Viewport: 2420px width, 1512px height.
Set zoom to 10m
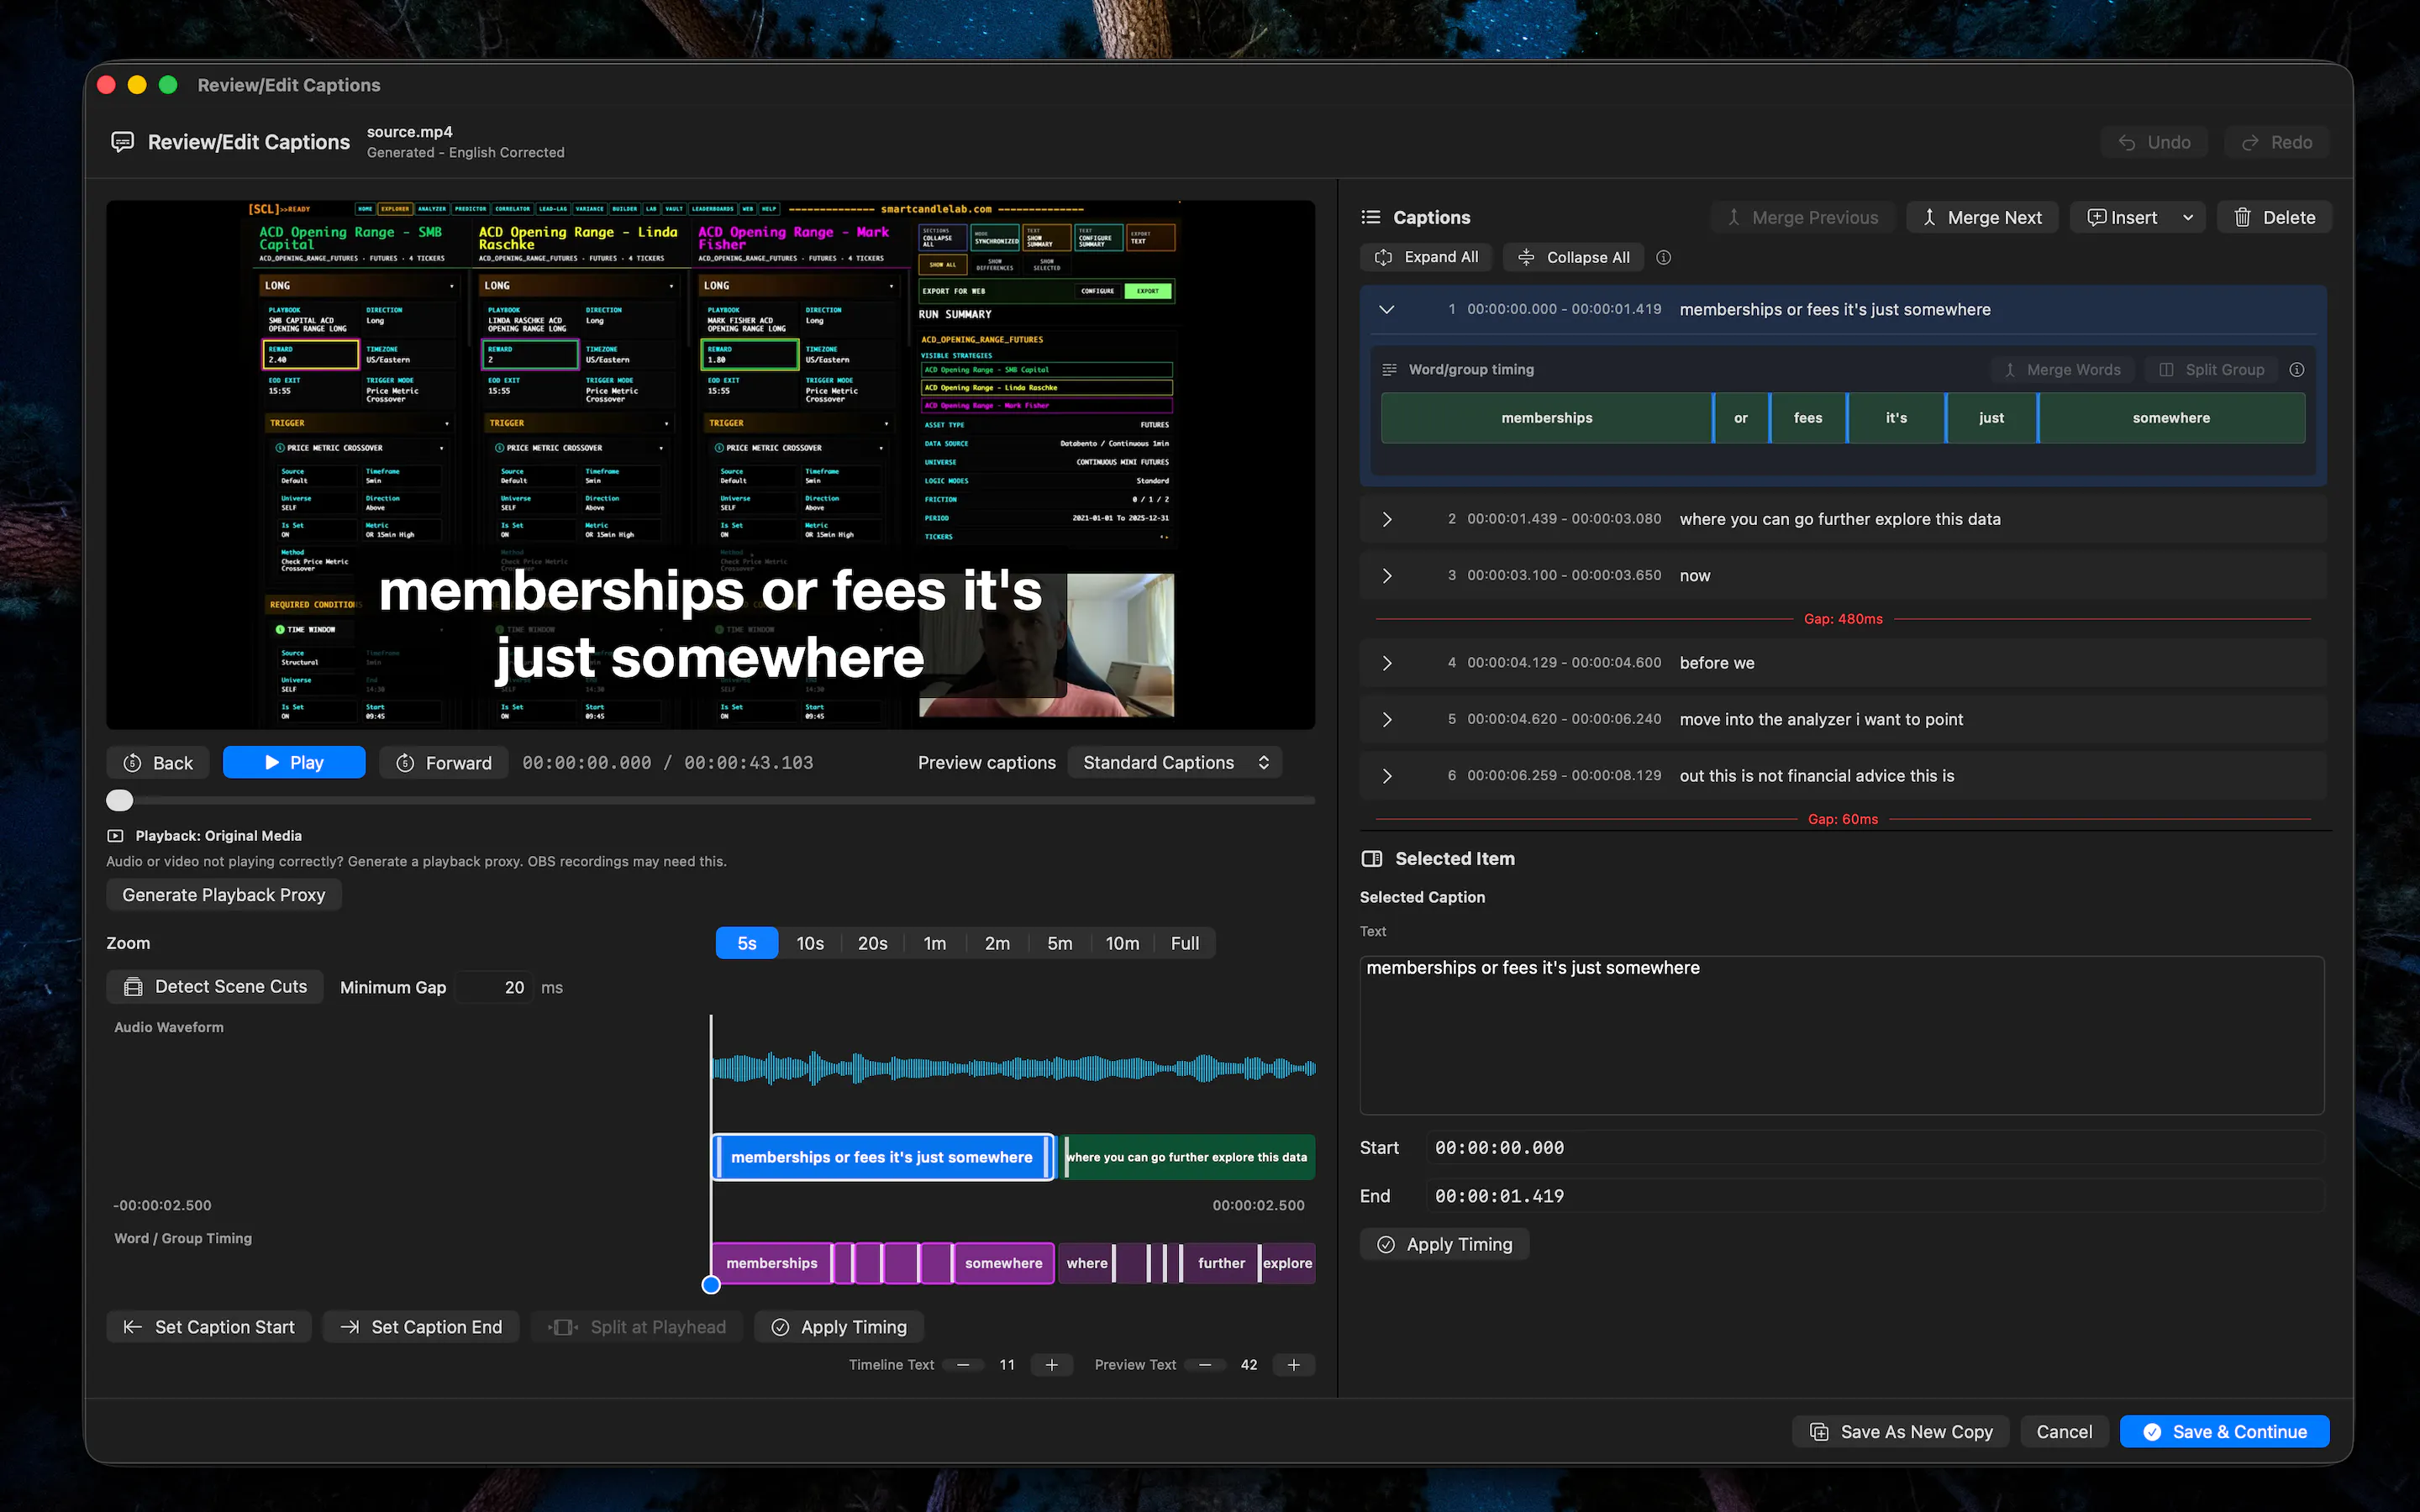[x=1122, y=943]
